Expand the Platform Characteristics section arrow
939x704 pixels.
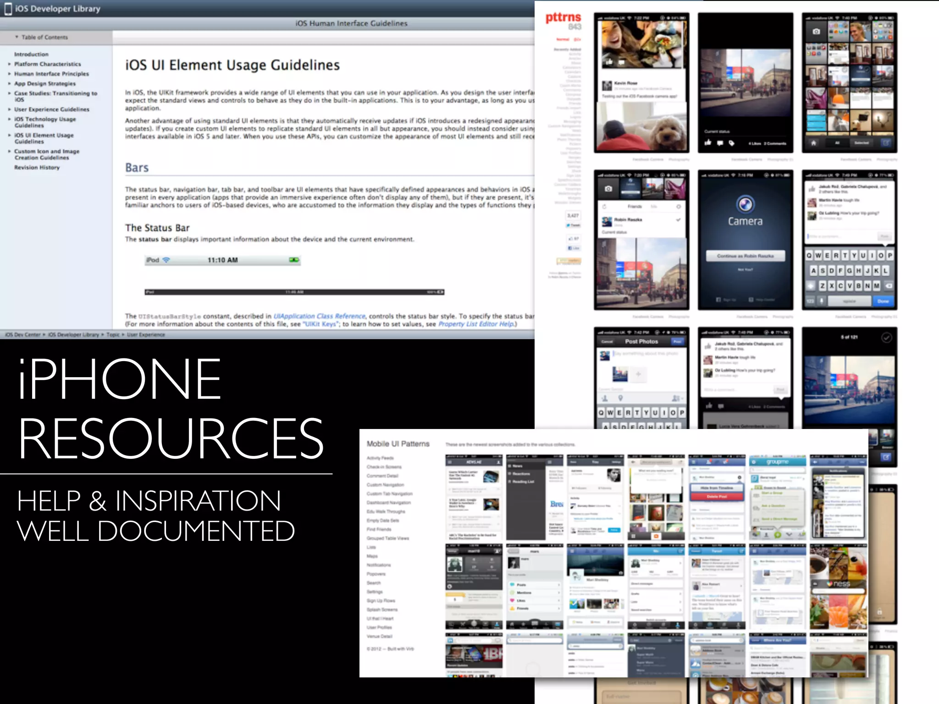(x=9, y=64)
